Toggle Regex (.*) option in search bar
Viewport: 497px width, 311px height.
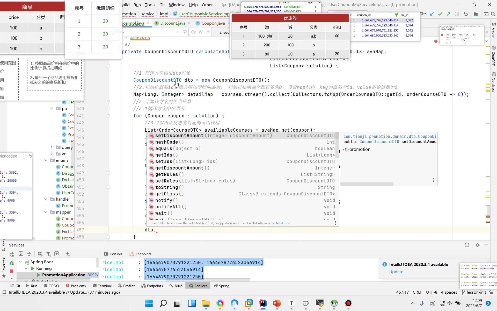208,32
